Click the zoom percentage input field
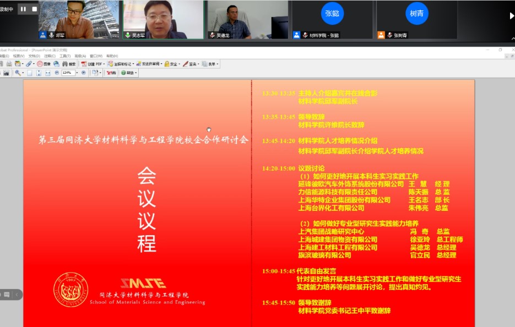Viewport: 515px width, 327px height. 68,73
